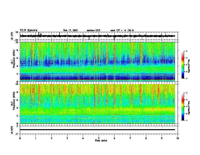Click time axis tick label "3"
This screenshot has height=155, width=200.
pyautogui.click(x=67, y=138)
